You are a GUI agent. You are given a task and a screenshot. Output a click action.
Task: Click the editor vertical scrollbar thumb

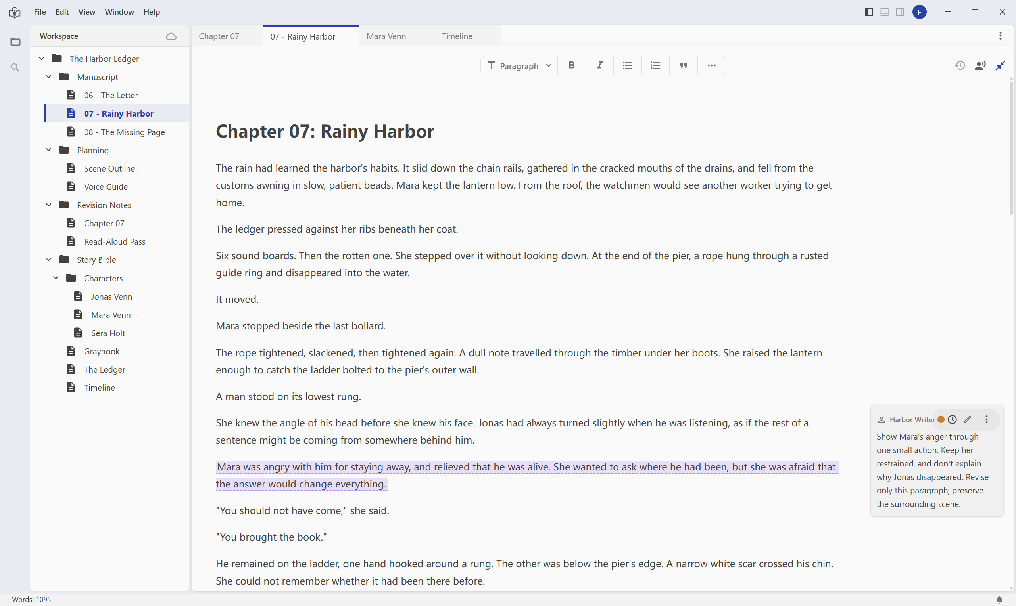[x=1012, y=148]
